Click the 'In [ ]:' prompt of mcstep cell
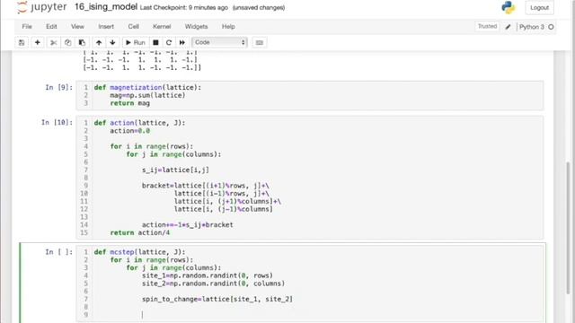The width and height of the screenshot is (575, 323). pos(58,252)
